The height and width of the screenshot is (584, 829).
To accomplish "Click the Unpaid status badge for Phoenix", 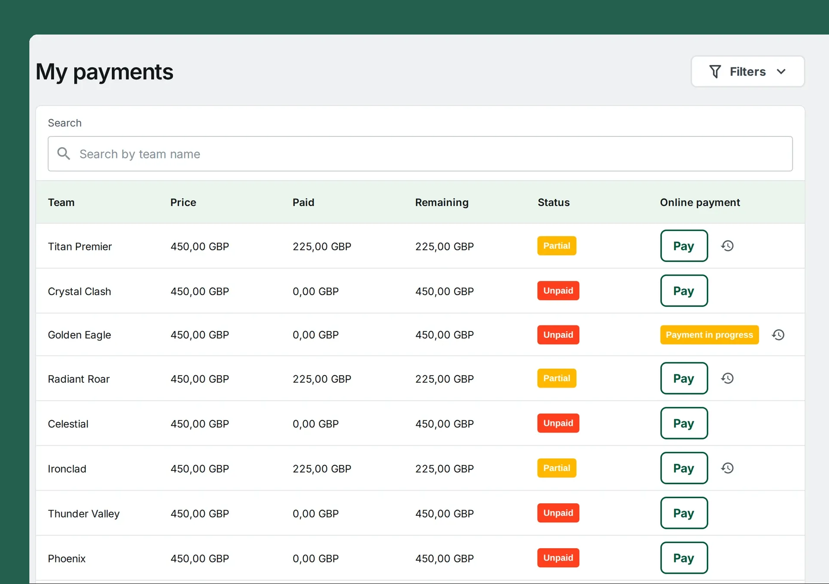I will point(558,558).
